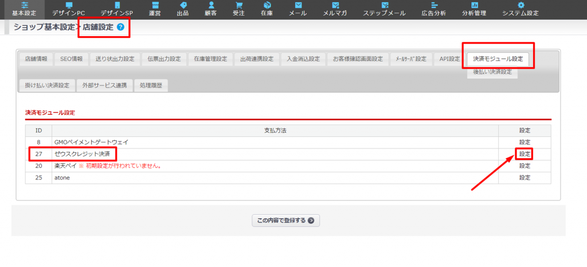Switch to the API設定 tab

(449, 59)
